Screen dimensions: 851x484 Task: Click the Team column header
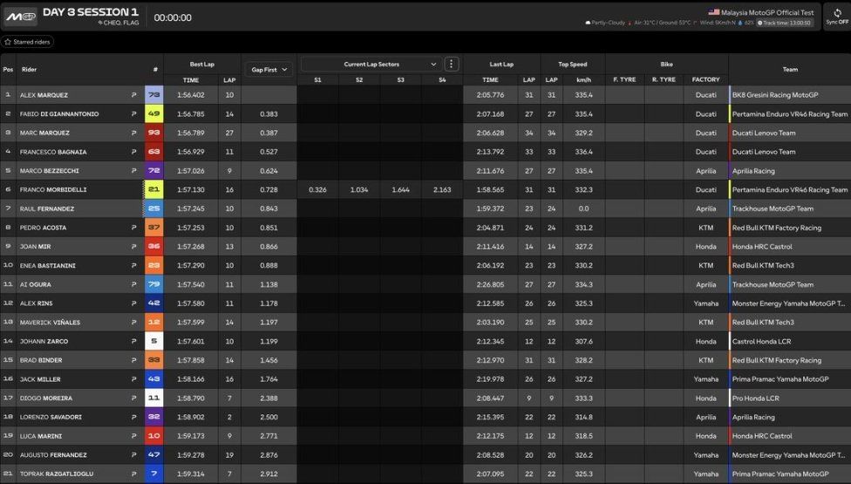click(x=790, y=70)
